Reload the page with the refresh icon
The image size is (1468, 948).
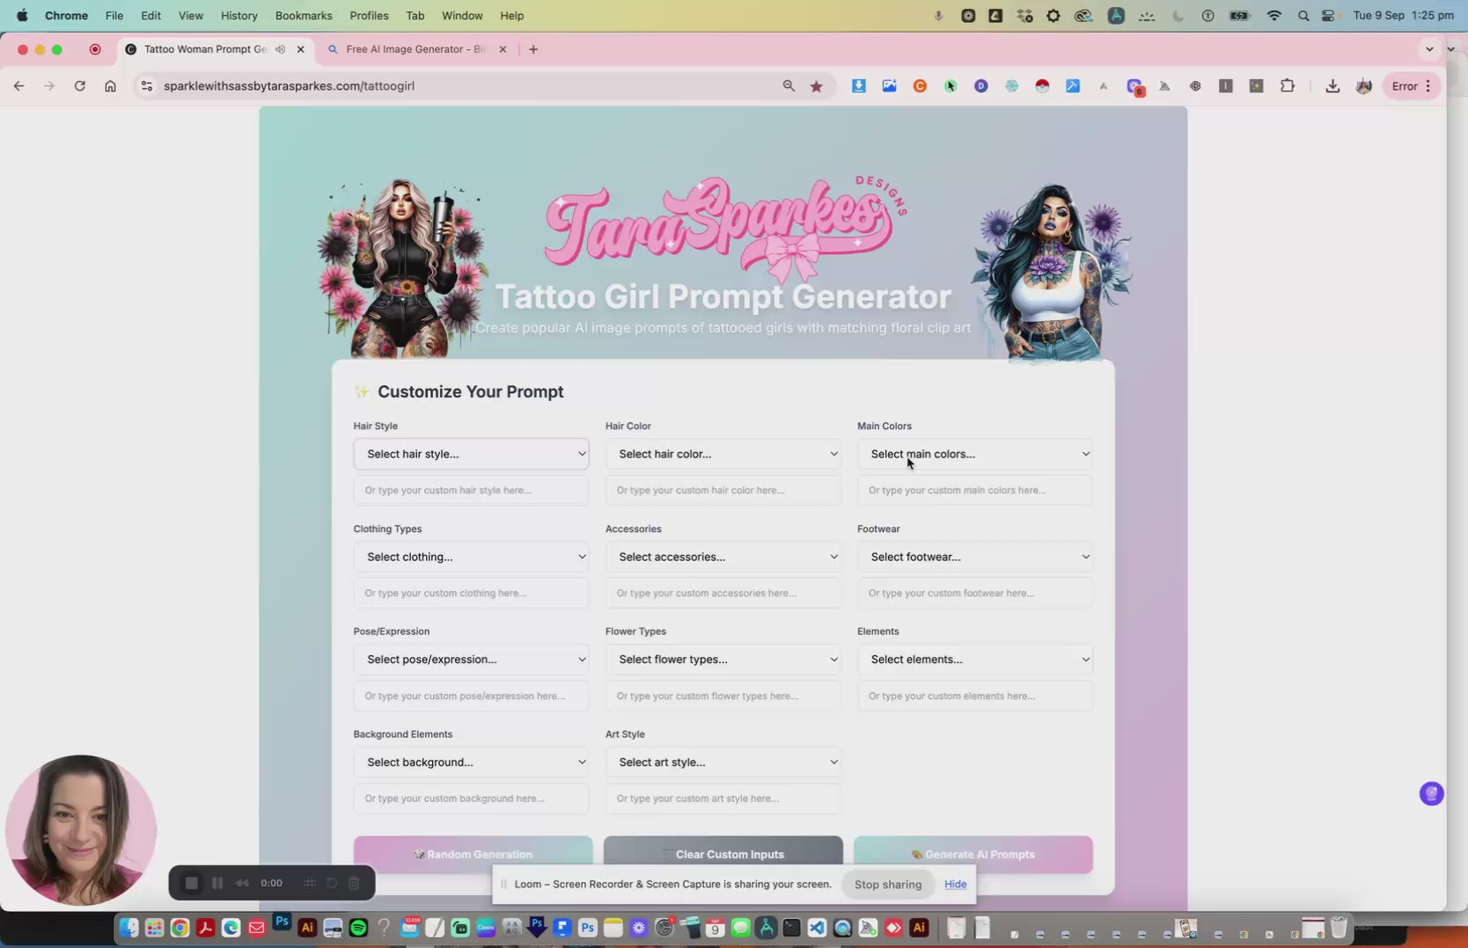pyautogui.click(x=80, y=86)
